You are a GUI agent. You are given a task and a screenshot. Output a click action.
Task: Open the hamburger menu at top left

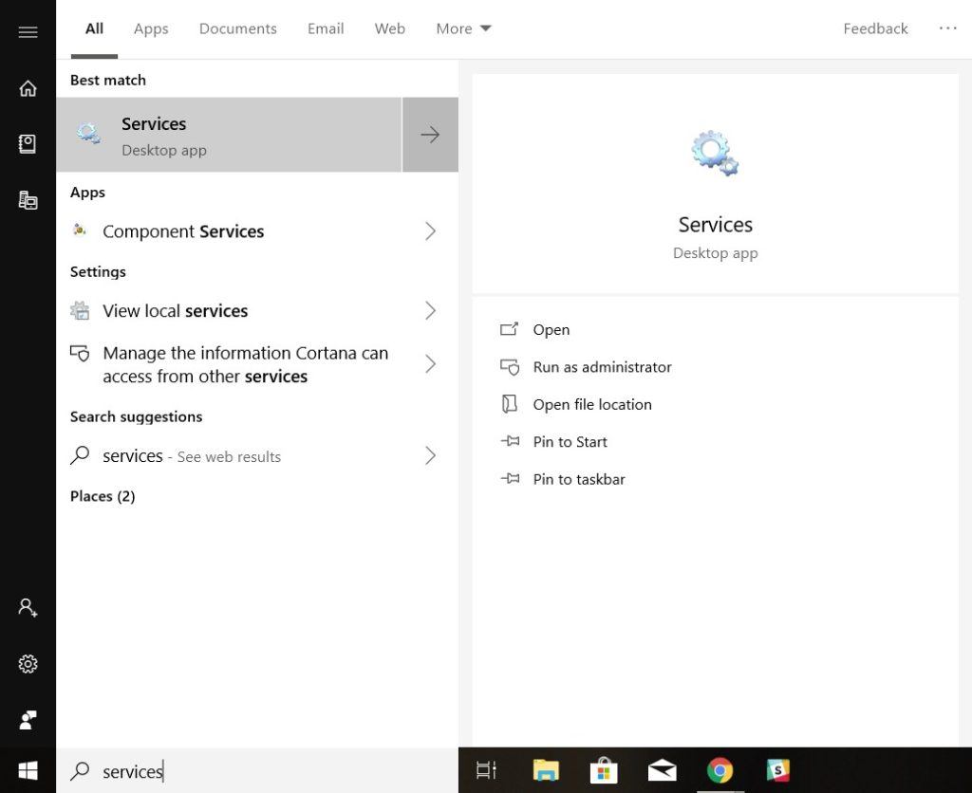28,31
